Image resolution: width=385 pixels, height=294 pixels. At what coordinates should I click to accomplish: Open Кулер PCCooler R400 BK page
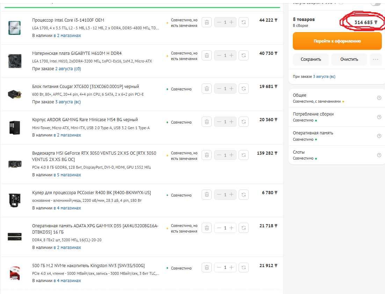pyautogui.click(x=91, y=193)
